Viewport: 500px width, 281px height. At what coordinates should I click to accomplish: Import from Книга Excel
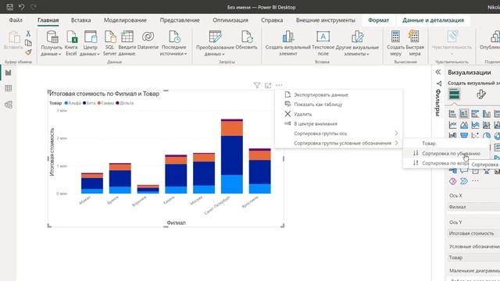[x=71, y=44]
